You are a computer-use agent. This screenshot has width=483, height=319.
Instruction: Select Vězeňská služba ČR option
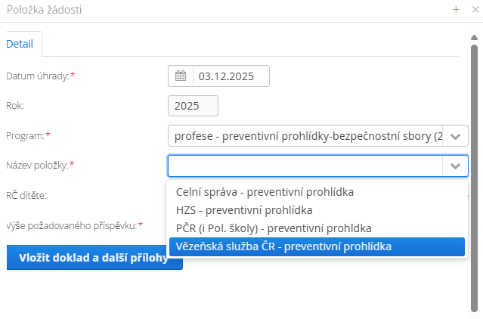pos(283,246)
